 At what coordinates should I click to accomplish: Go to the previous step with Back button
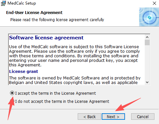tap(89, 117)
